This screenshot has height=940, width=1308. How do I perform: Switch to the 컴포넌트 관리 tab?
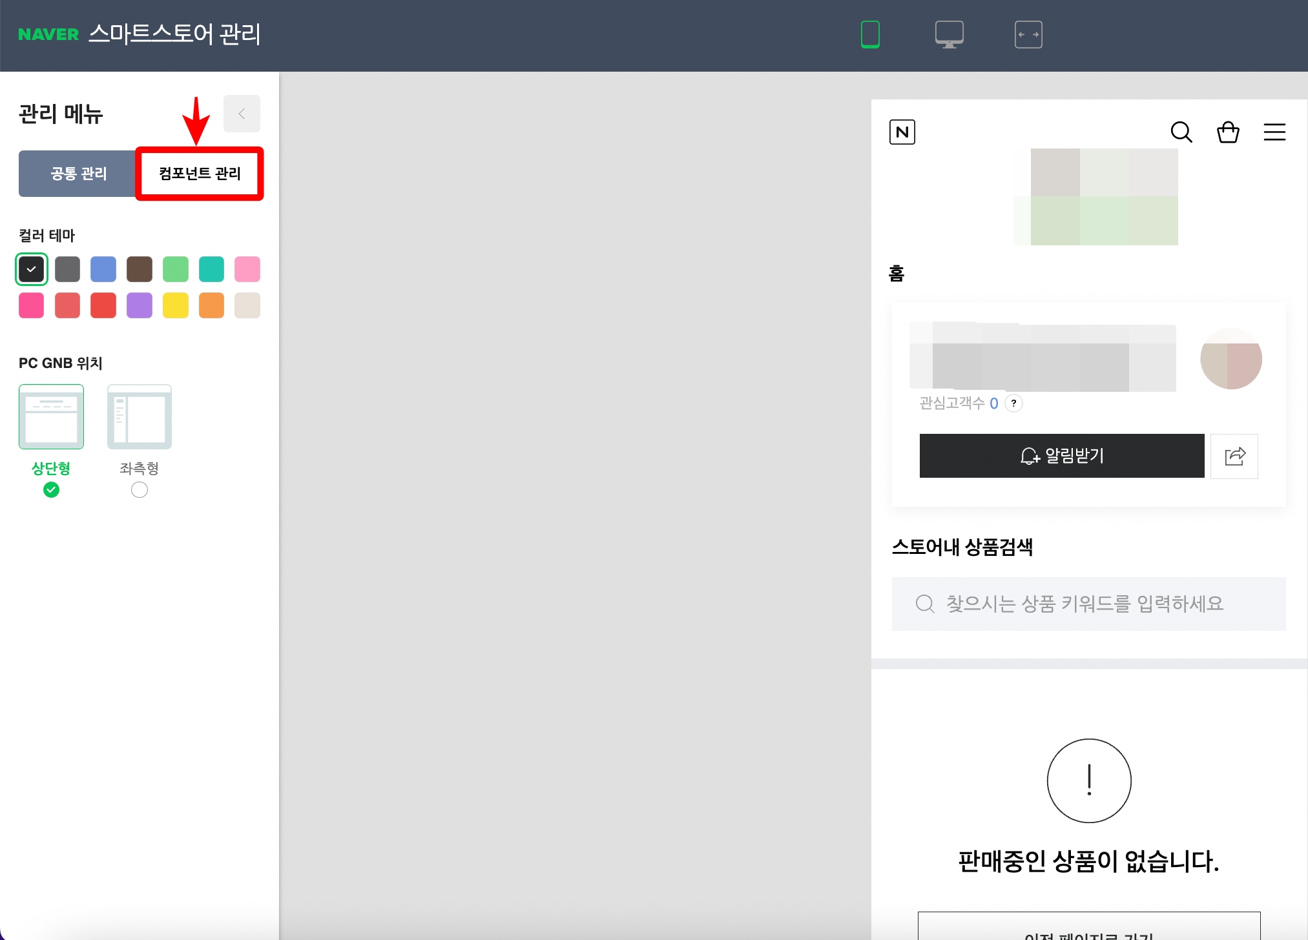click(200, 174)
